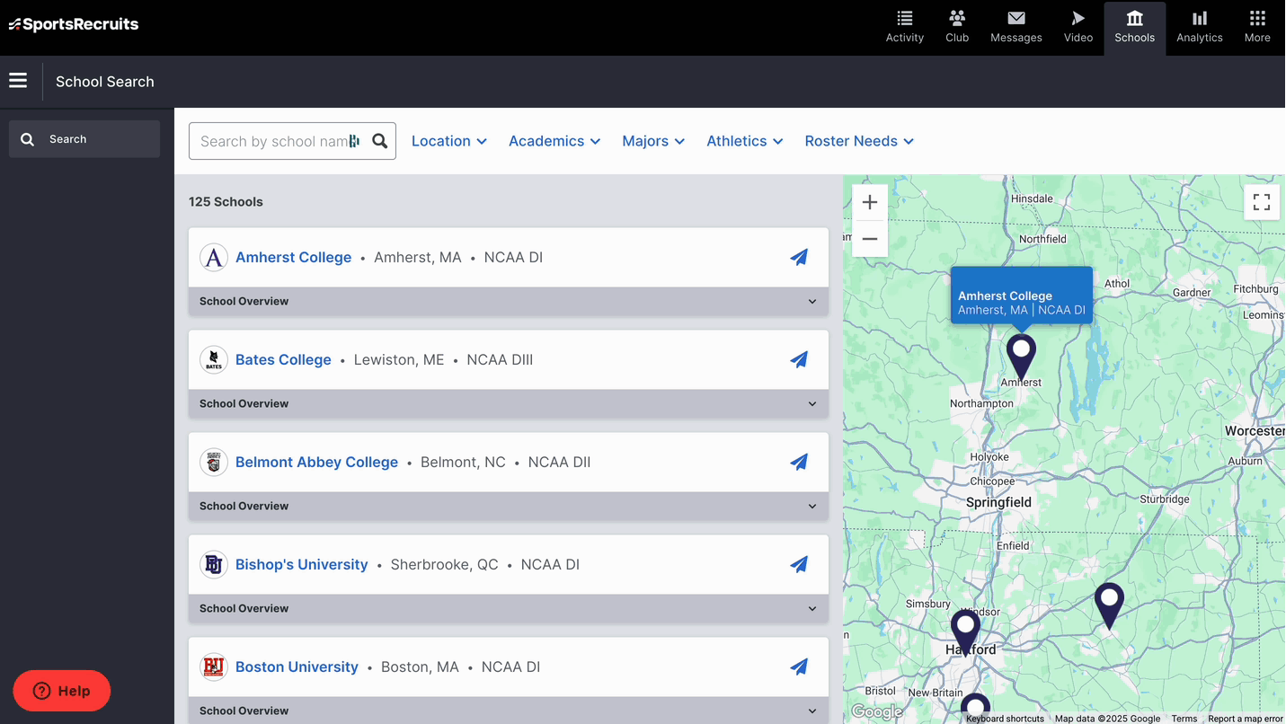
Task: Open the Roster Needs filter dropdown
Action: 859,141
